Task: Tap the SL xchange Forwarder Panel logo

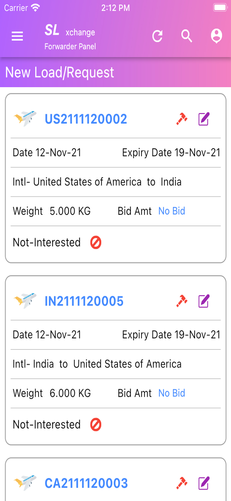Action: [x=70, y=37]
